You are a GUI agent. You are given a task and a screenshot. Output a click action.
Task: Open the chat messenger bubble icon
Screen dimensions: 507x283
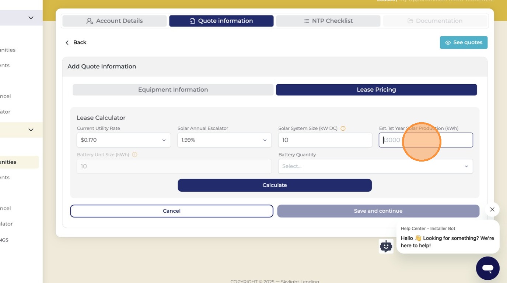click(487, 268)
